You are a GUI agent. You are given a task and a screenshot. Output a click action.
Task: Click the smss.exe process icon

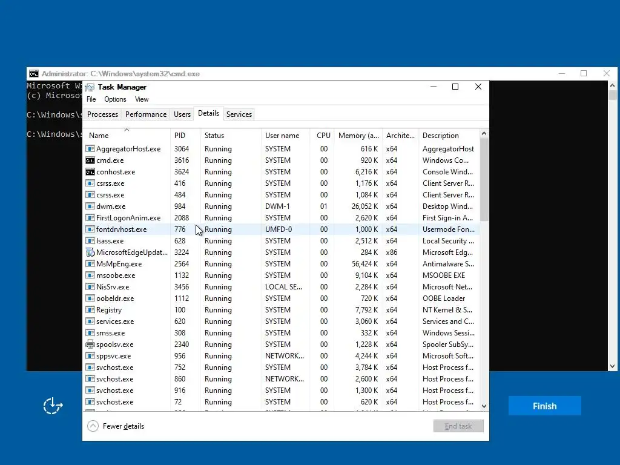(90, 332)
